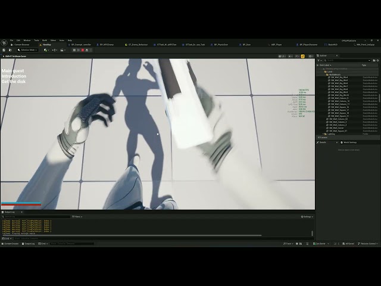Switch to the Content Browser tab

(21, 45)
